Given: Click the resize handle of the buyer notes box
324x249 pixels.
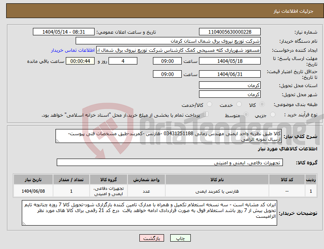Looking at the screenshot, I should (24, 224).
